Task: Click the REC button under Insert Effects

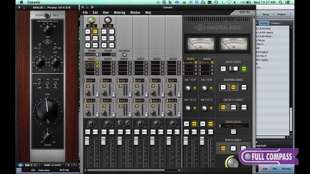Action: [x=223, y=69]
